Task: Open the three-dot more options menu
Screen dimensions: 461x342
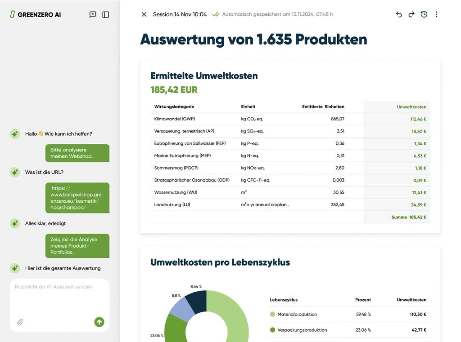Action: tap(437, 14)
